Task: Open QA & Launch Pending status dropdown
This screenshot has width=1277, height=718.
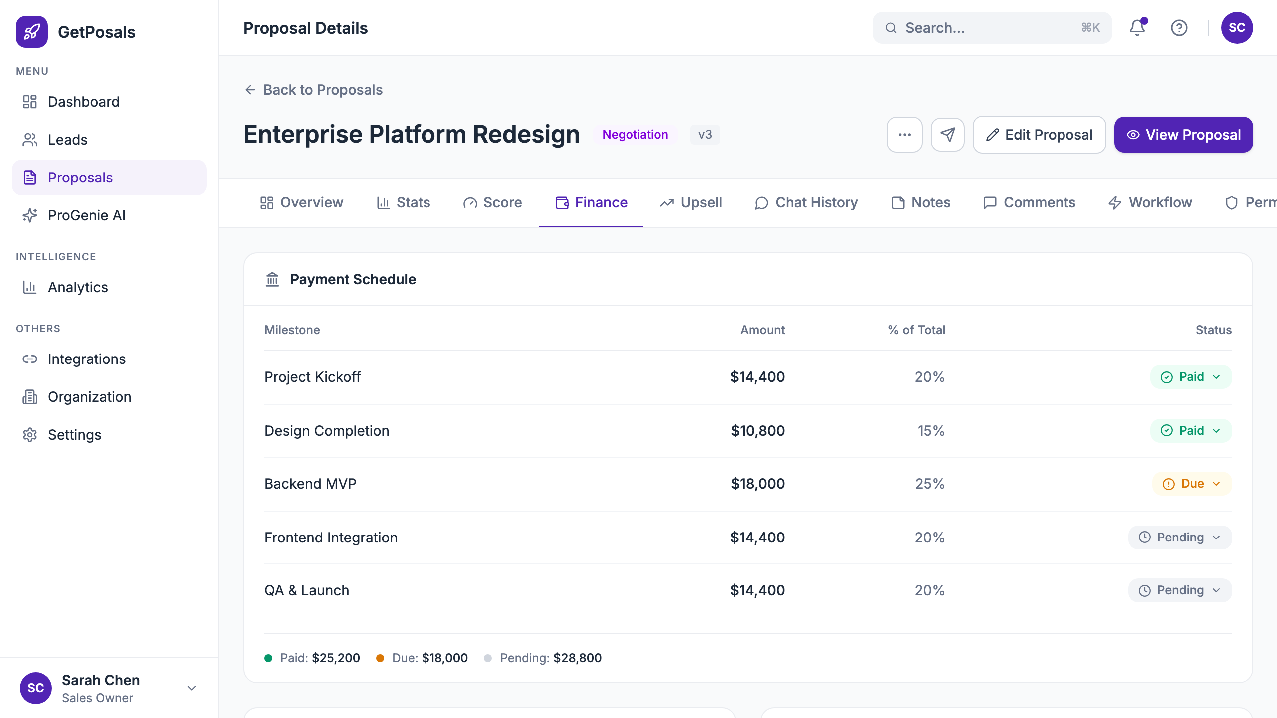Action: point(1180,590)
